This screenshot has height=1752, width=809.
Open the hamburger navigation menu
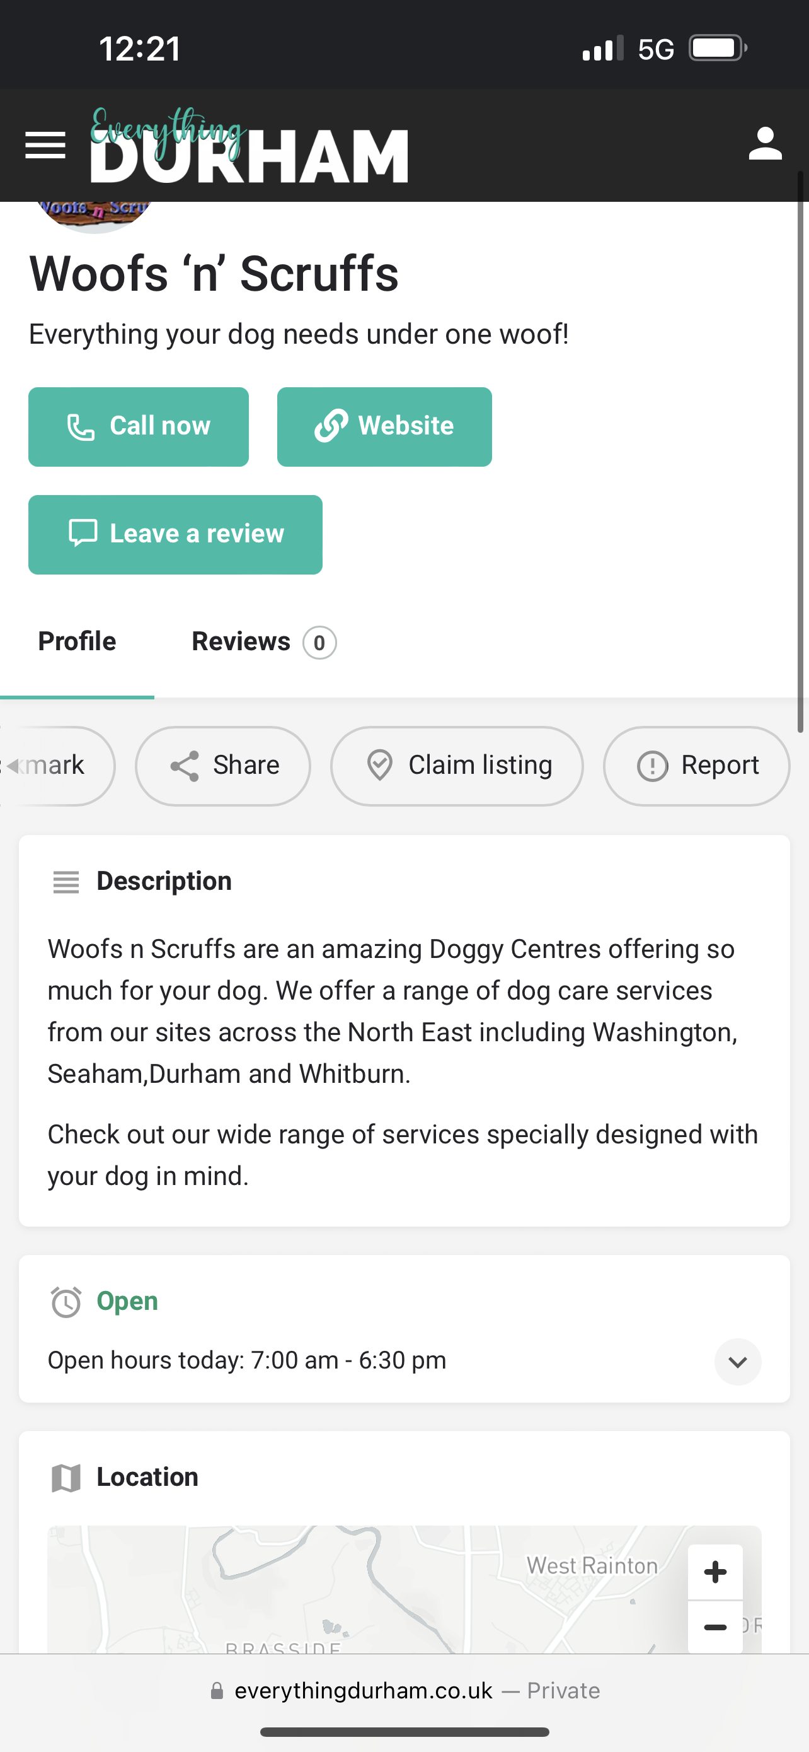tap(45, 145)
